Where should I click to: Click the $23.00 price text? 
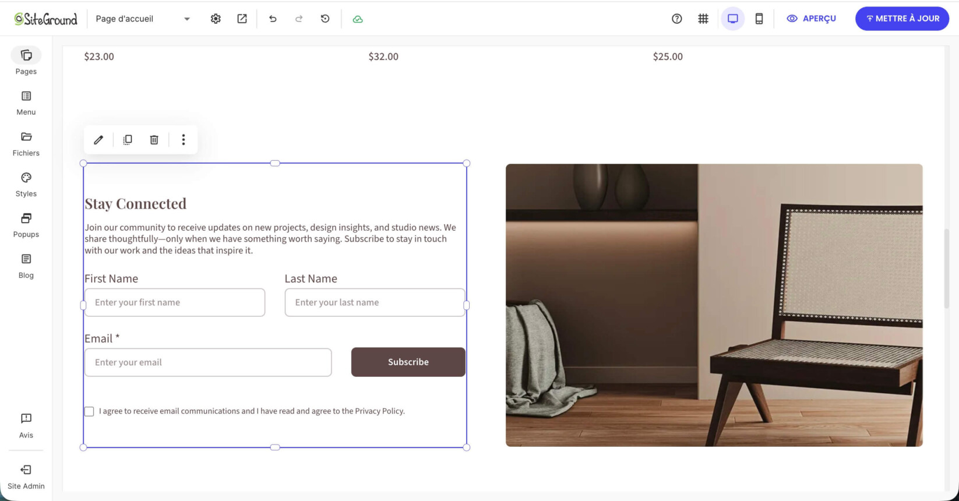(99, 57)
